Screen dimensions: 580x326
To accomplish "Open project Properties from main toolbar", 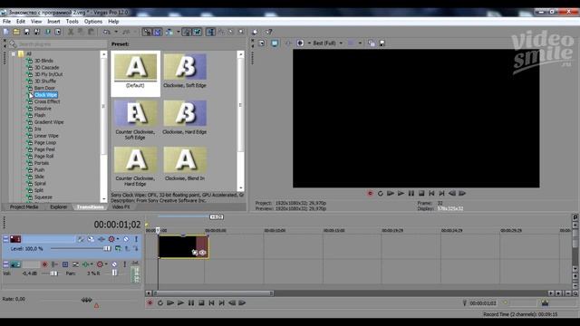I will 58,33.
